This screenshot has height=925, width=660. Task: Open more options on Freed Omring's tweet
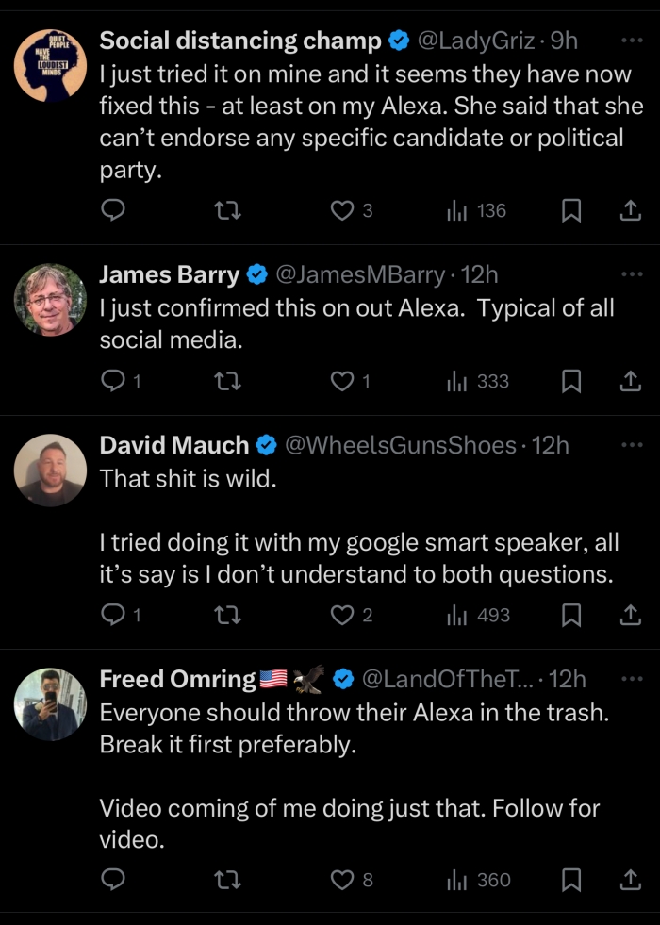[629, 678]
